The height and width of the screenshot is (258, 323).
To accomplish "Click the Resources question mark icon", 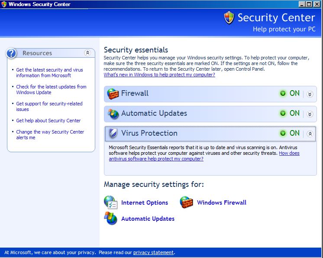I will [x=11, y=53].
